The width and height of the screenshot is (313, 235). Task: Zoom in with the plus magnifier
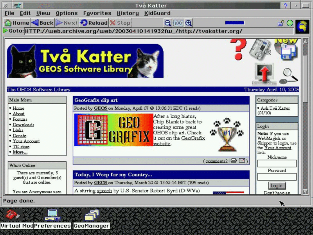[x=189, y=23]
